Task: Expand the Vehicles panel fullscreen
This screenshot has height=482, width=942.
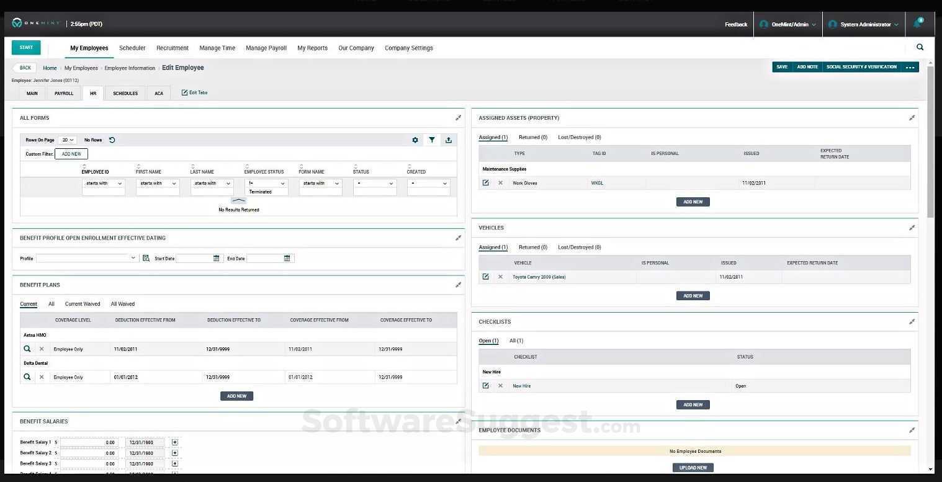Action: (x=912, y=228)
